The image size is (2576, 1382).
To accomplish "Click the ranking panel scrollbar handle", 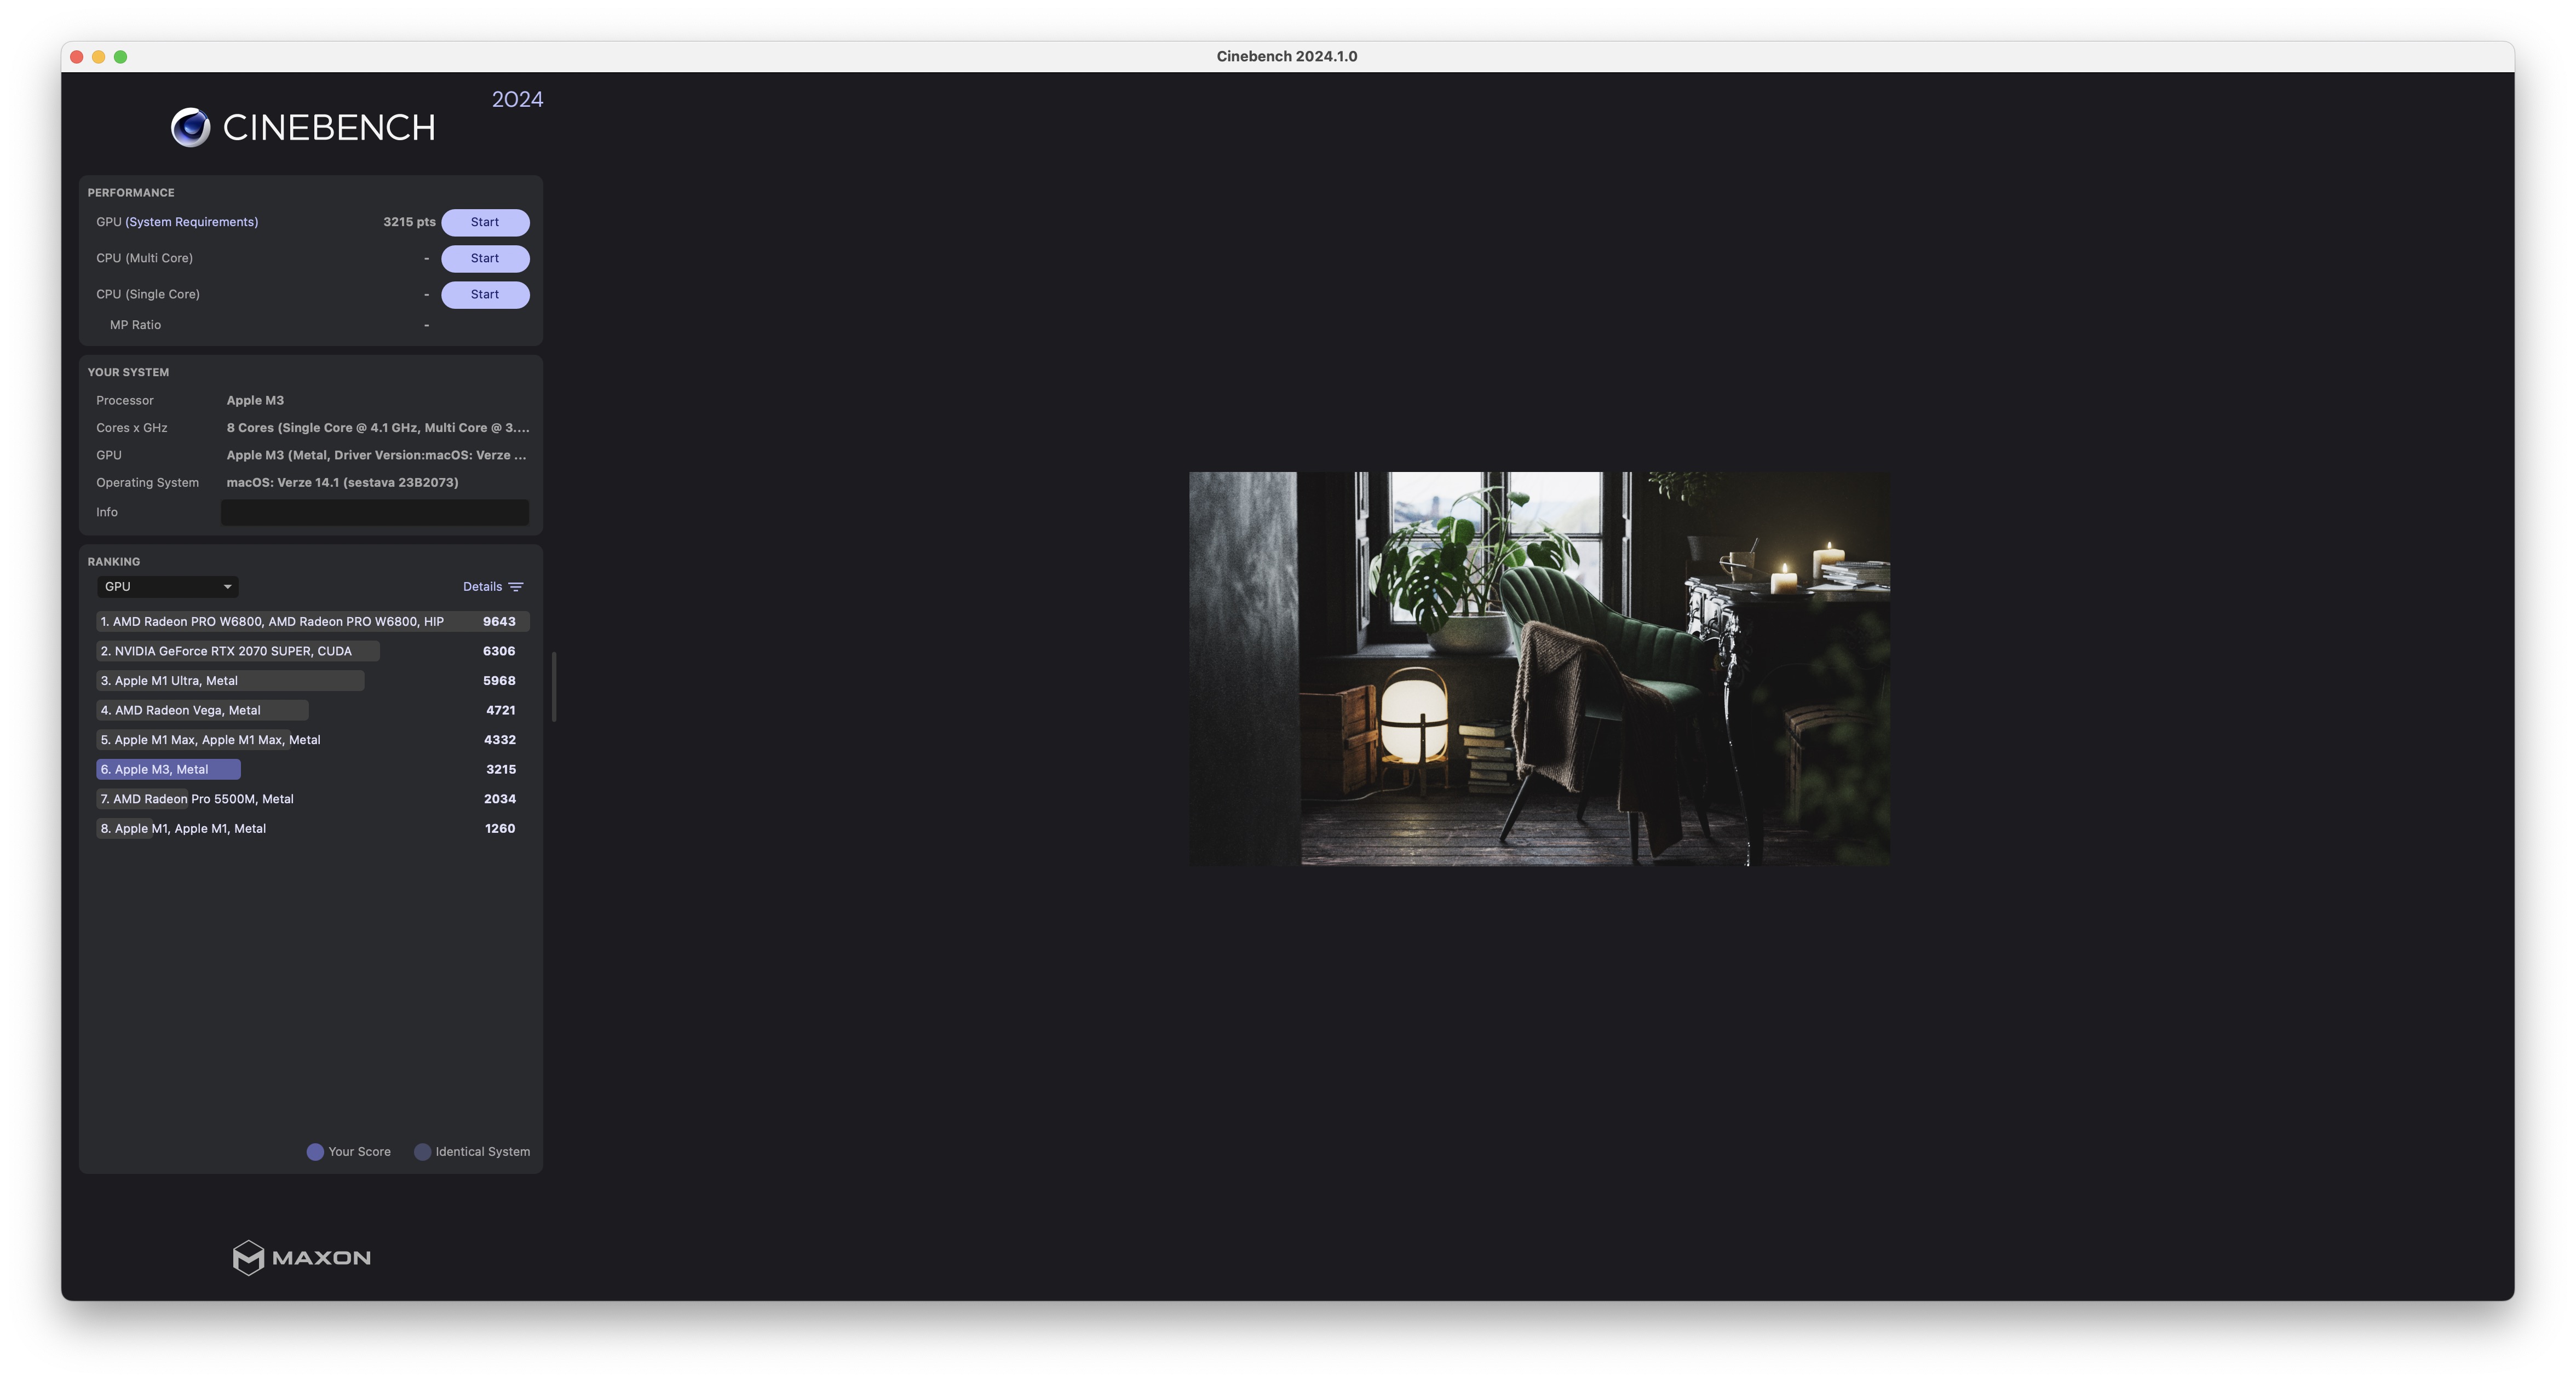I will [x=554, y=686].
